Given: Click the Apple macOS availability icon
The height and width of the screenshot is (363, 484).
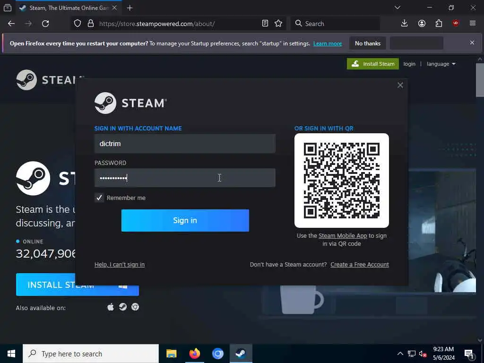Looking at the screenshot, I should (110, 307).
